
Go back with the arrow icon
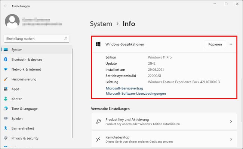tap(6, 6)
